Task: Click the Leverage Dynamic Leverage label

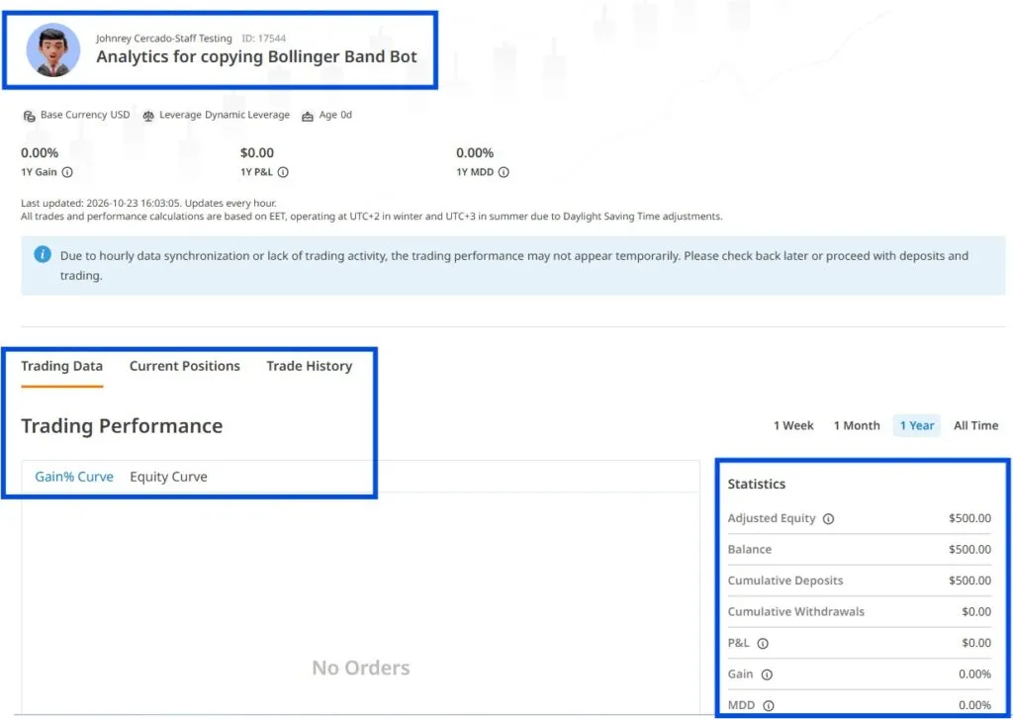Action: (x=225, y=115)
